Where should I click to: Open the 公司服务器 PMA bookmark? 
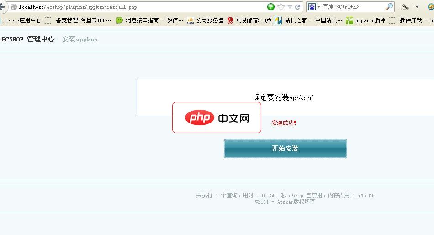[206, 20]
